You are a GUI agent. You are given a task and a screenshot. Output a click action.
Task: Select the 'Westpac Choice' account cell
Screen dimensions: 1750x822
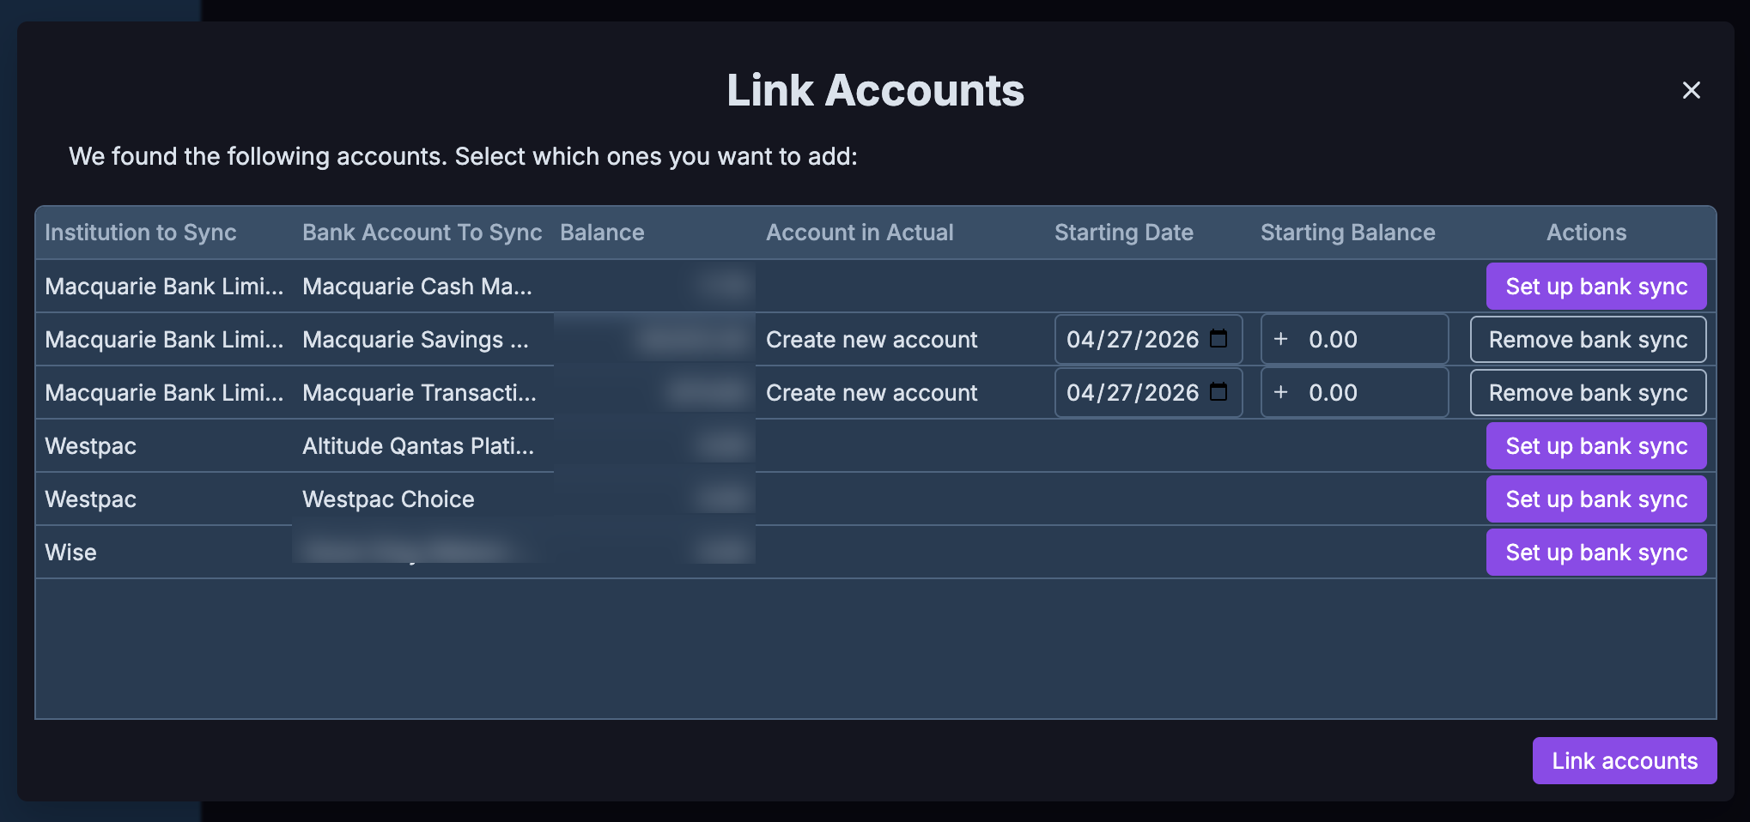388,499
